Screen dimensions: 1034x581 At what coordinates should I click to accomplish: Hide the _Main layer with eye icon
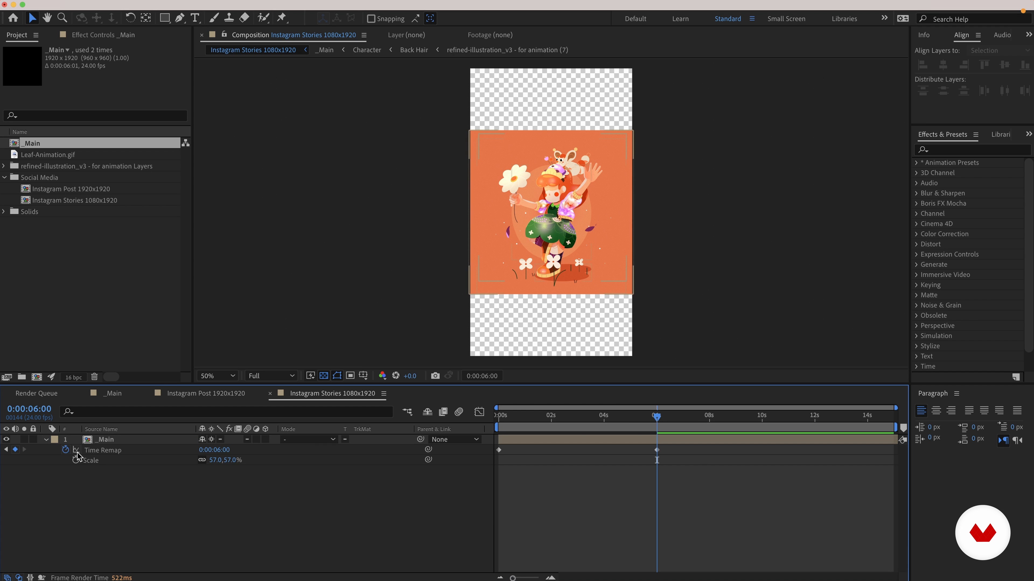6,440
